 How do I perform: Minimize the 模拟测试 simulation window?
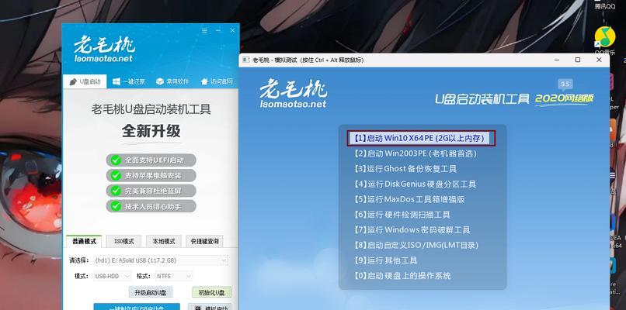pyautogui.click(x=557, y=60)
